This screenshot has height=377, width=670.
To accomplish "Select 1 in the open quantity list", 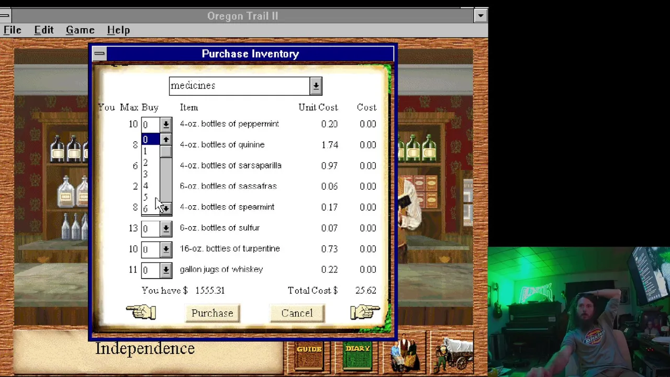I will (151, 151).
